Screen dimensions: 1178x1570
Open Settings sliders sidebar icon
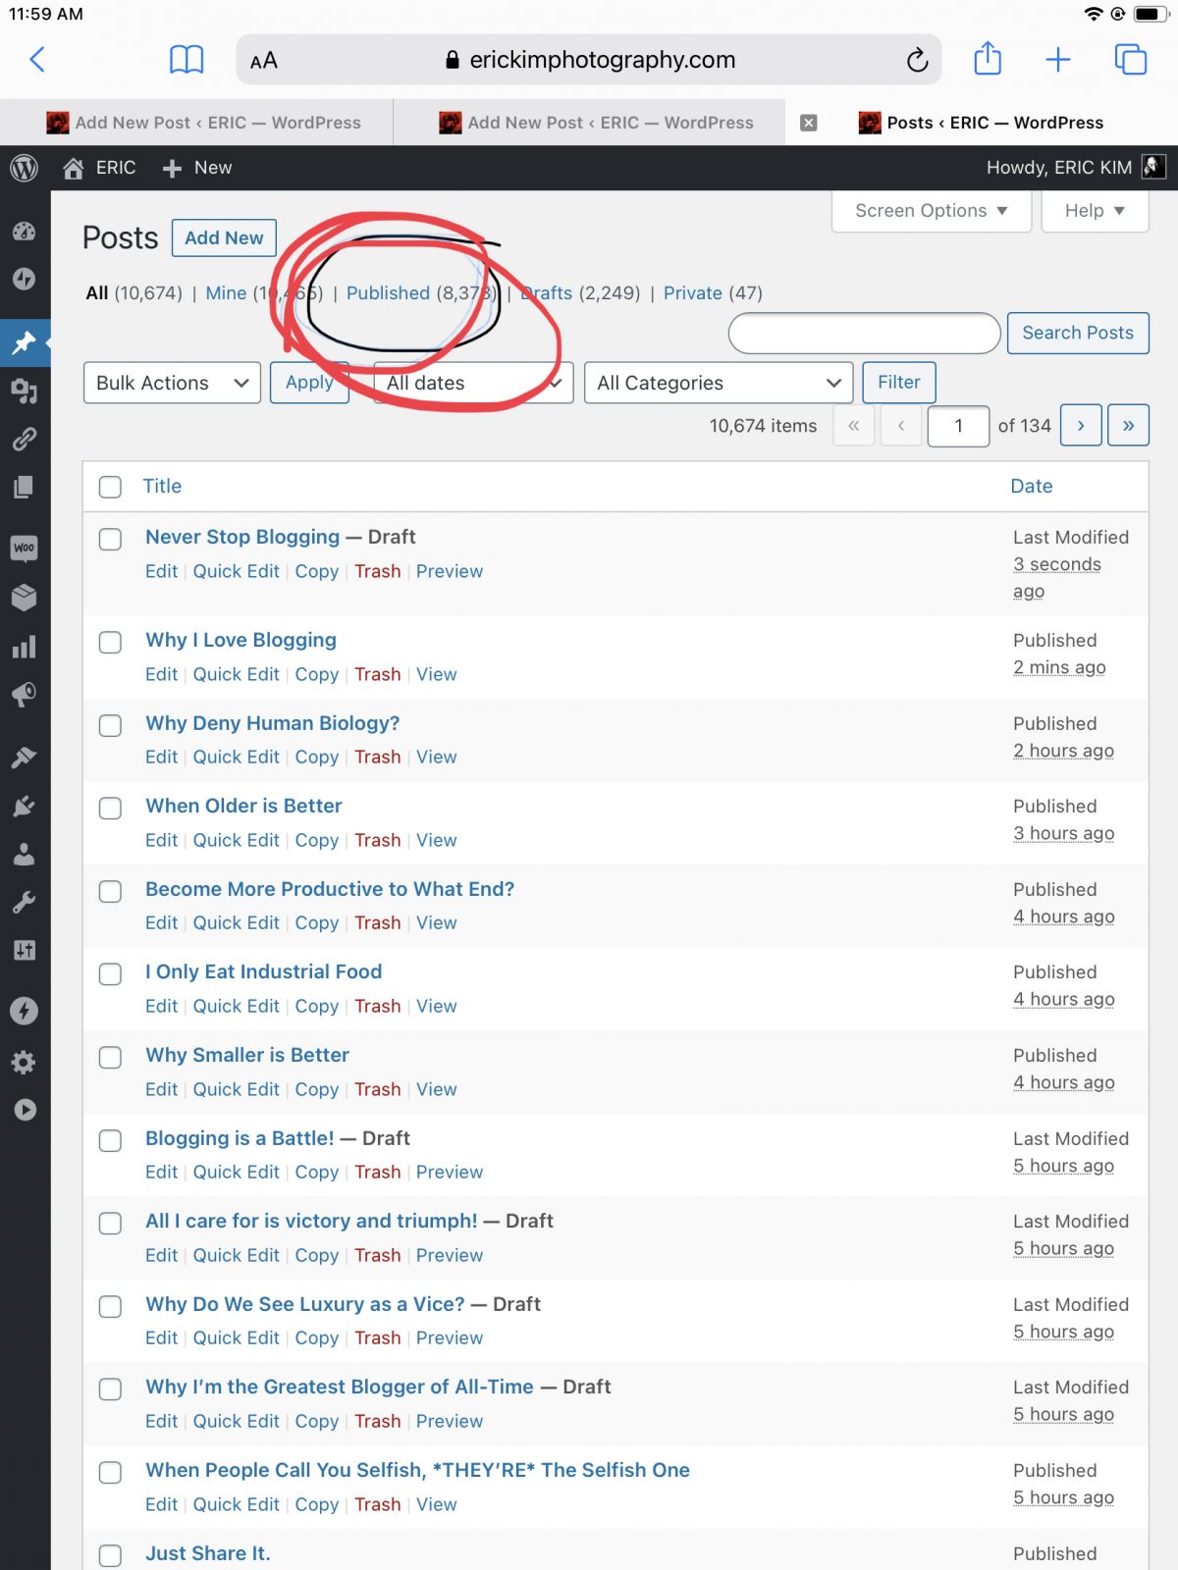tap(25, 950)
